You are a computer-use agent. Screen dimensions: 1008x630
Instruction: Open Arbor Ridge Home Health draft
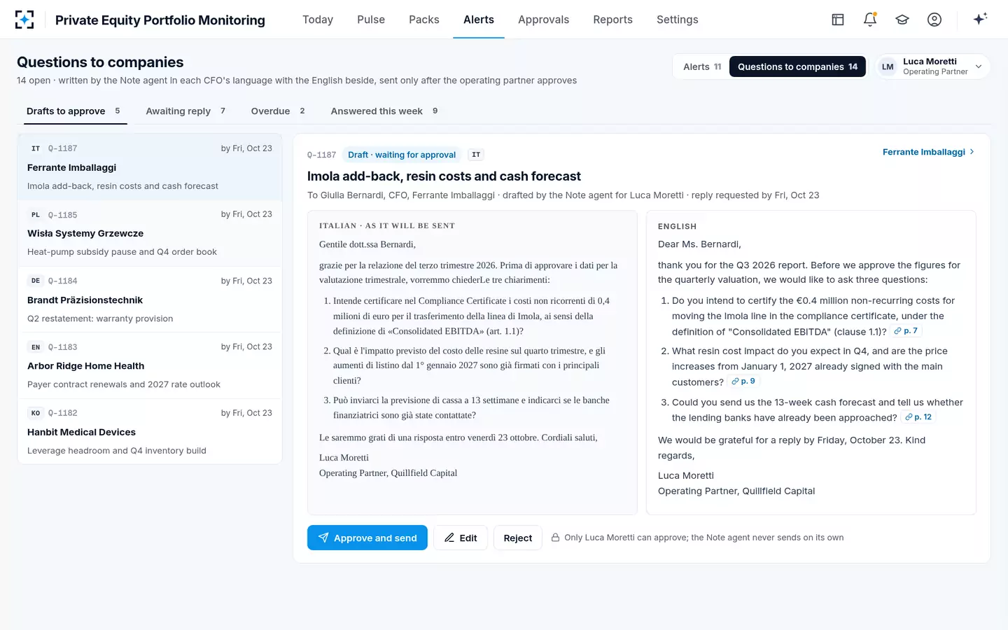[150, 365]
